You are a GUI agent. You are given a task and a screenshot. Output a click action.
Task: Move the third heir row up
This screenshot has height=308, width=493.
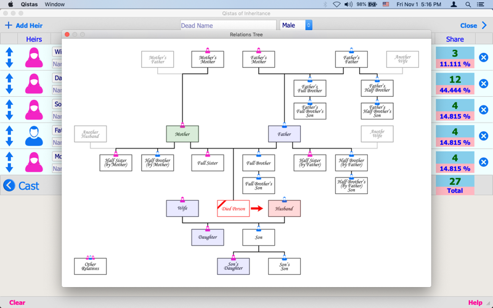9,104
